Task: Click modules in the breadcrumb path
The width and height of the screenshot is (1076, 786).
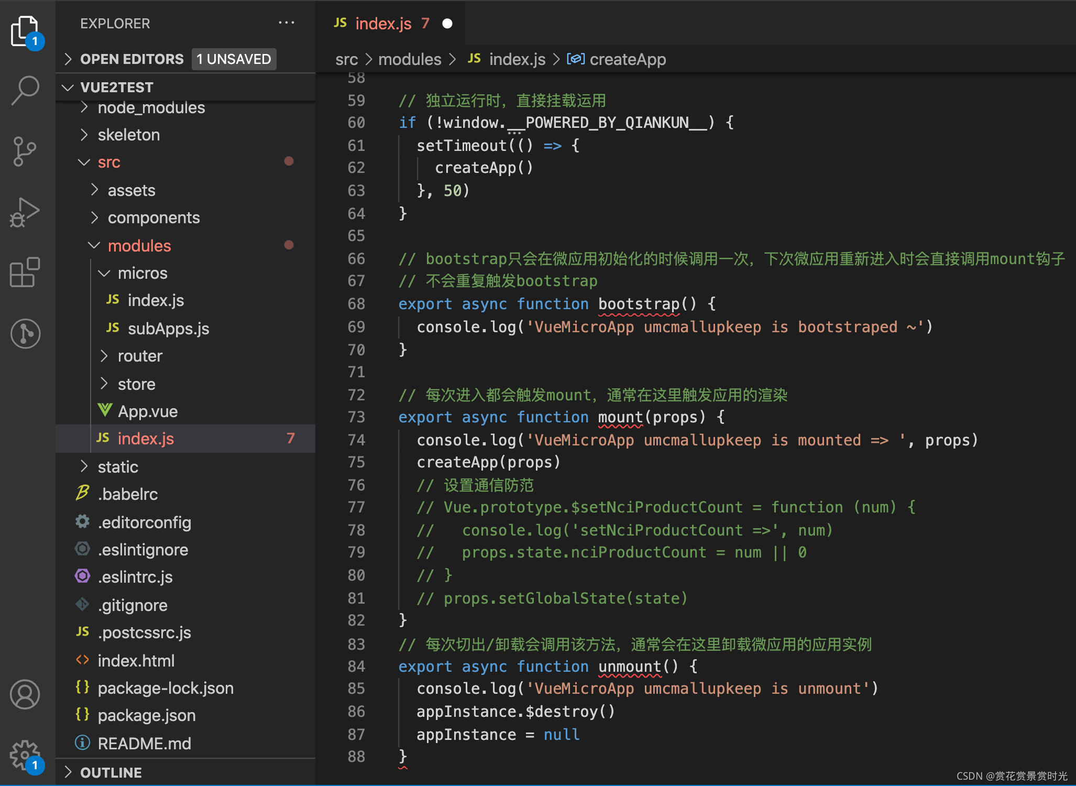Action: [410, 59]
